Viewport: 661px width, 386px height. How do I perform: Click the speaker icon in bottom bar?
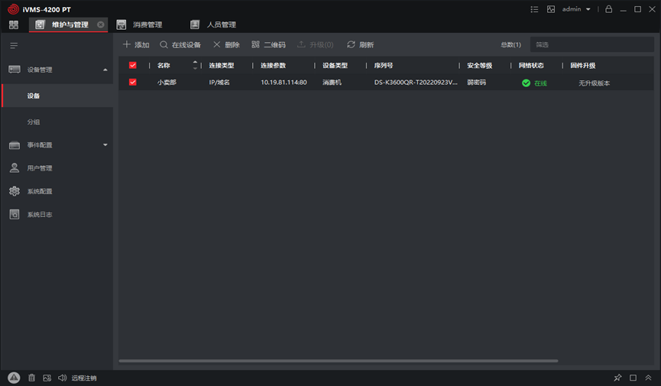pos(62,378)
